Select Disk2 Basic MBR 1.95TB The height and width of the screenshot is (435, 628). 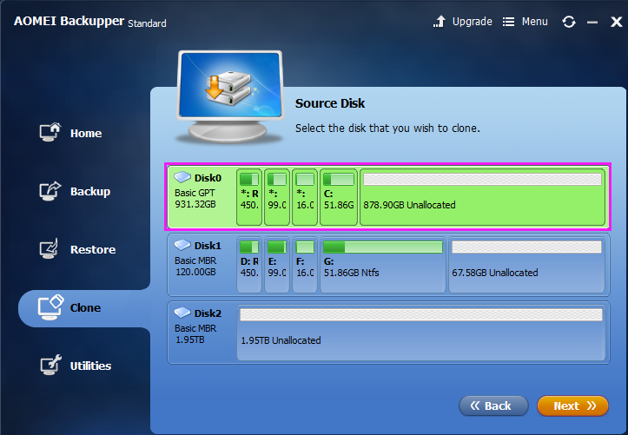pyautogui.click(x=388, y=333)
